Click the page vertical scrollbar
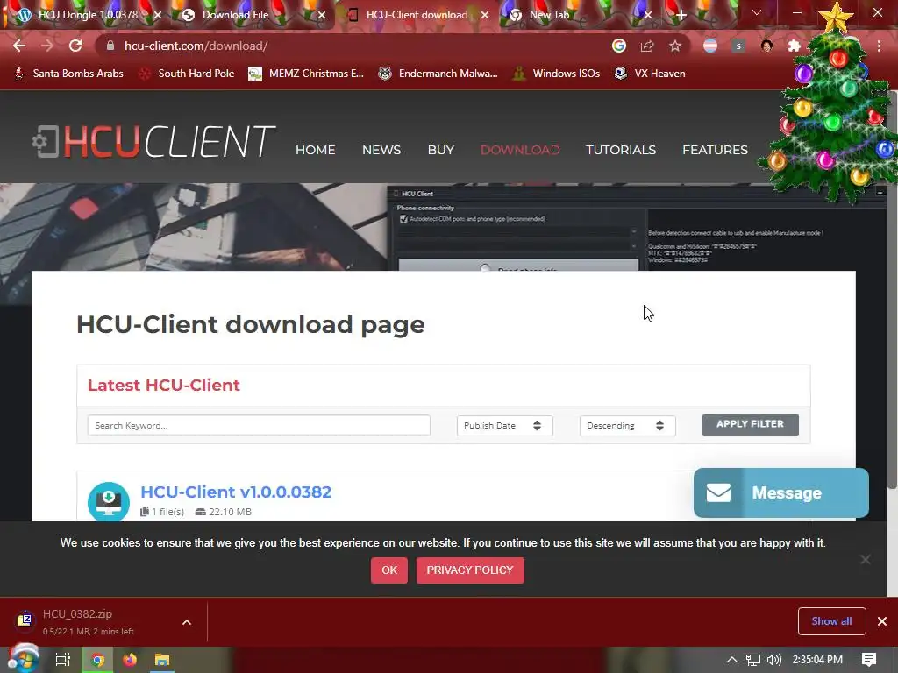This screenshot has width=898, height=673. click(892, 289)
